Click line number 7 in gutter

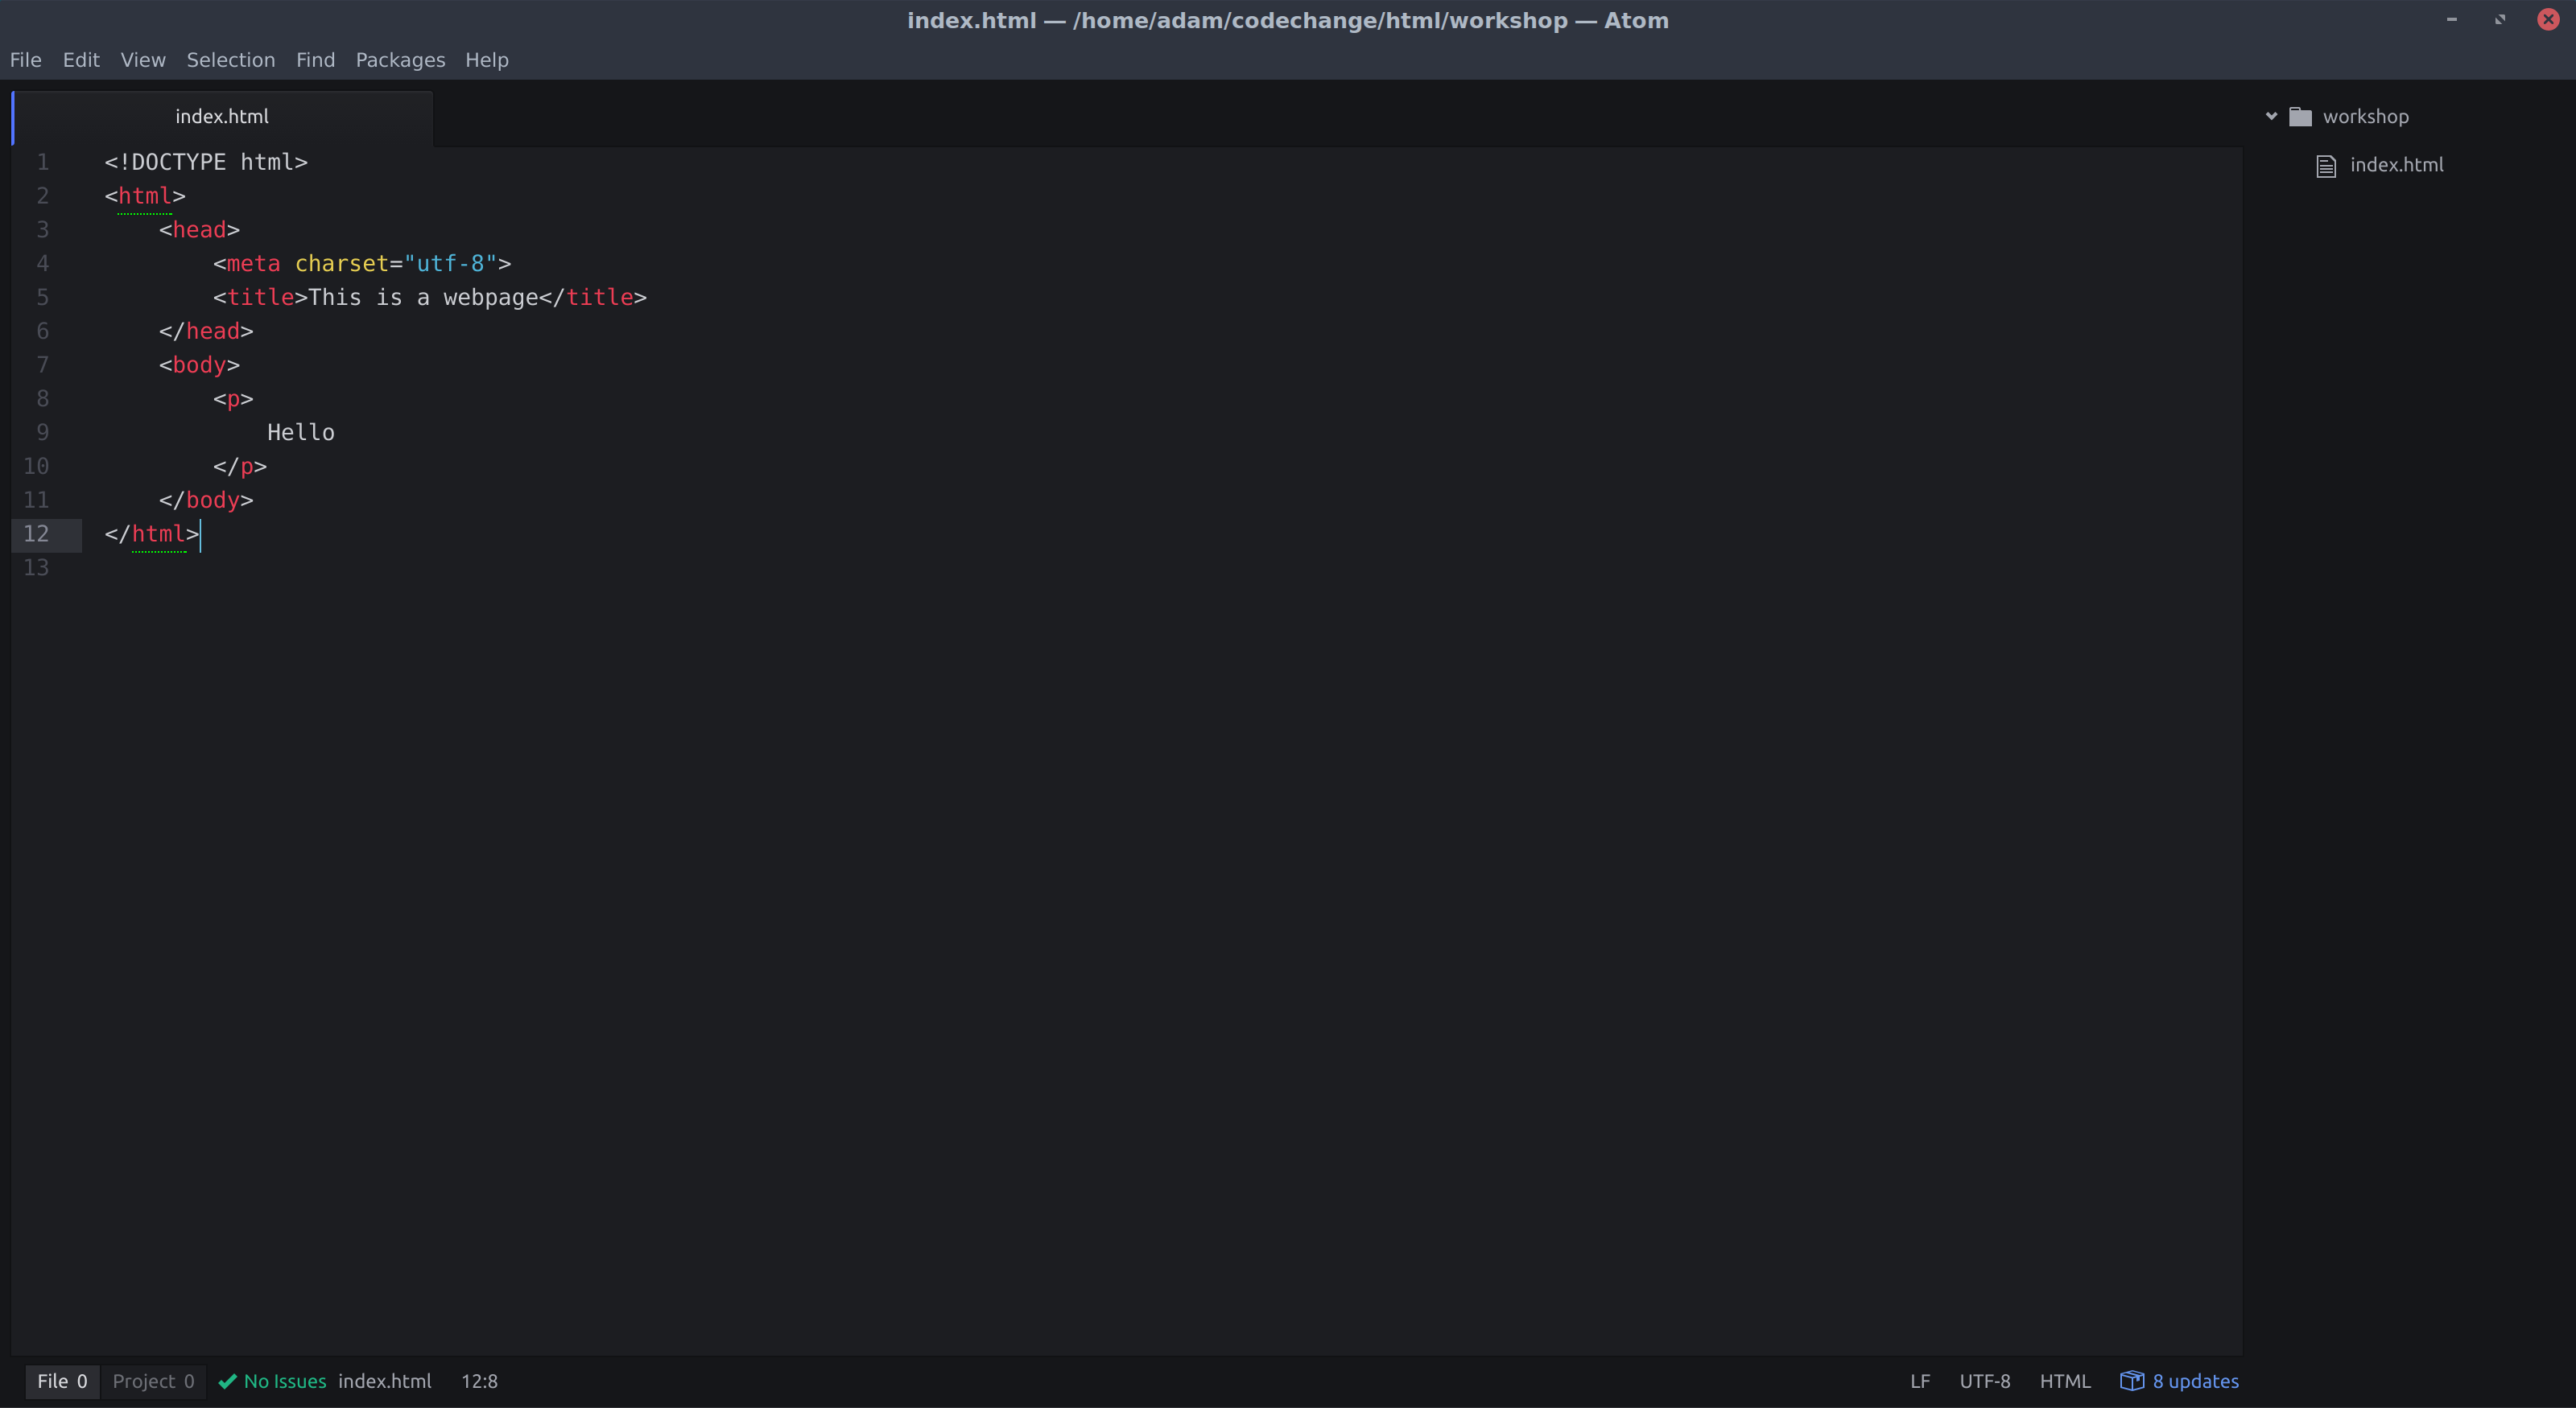42,364
